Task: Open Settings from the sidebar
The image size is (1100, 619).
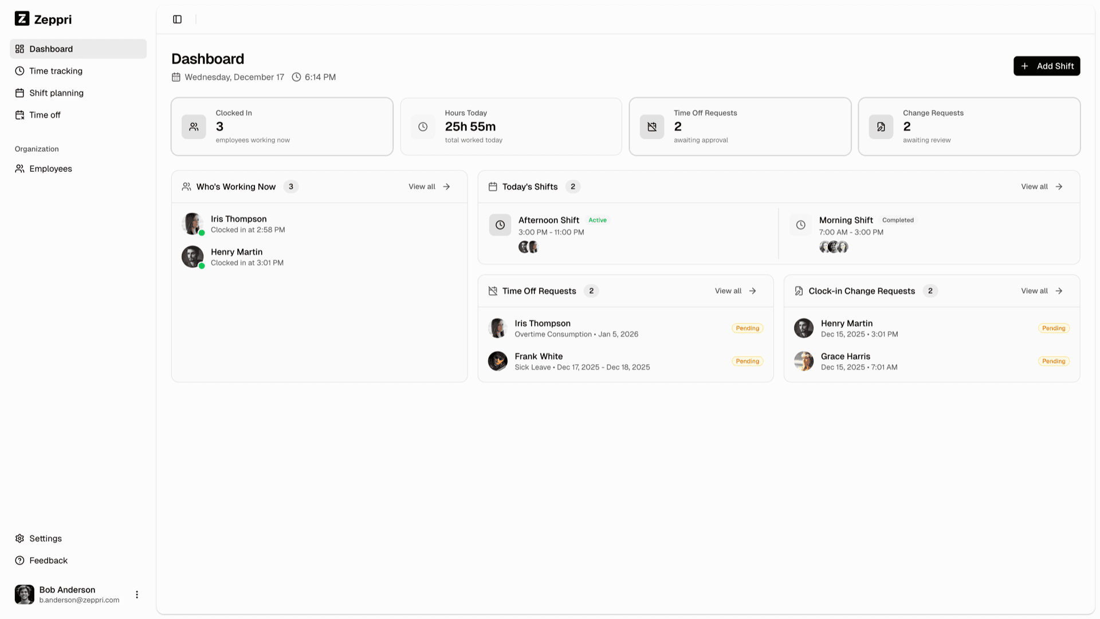Action: pyautogui.click(x=45, y=538)
